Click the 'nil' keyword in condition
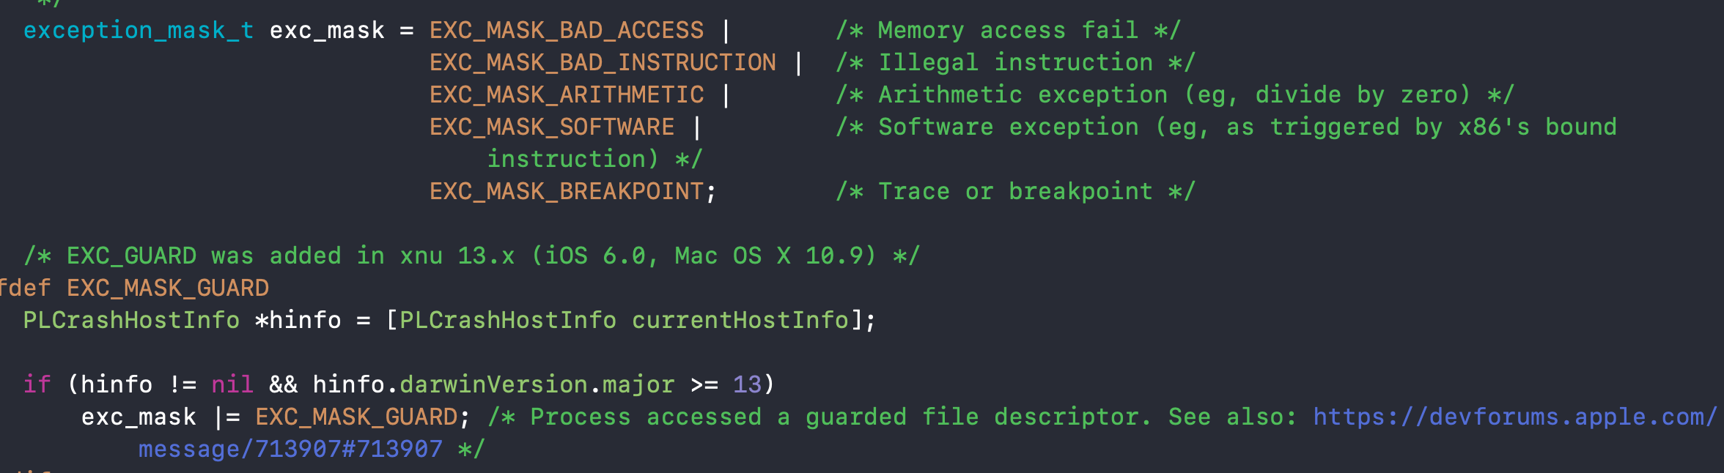 pos(232,385)
